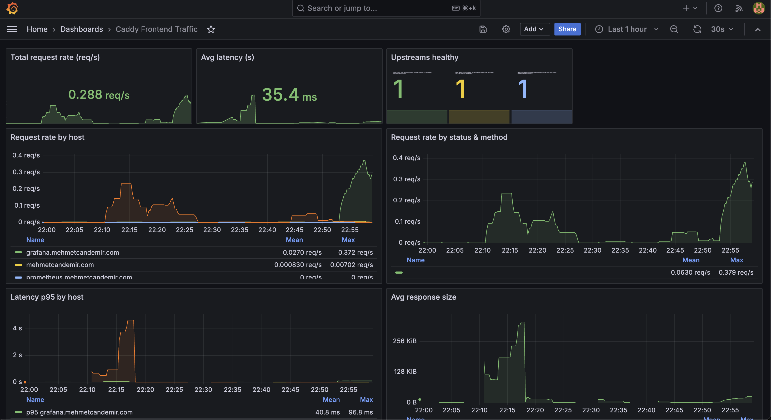Open the Last 1 hour time range picker
Screen dimensions: 771x420
pos(627,29)
